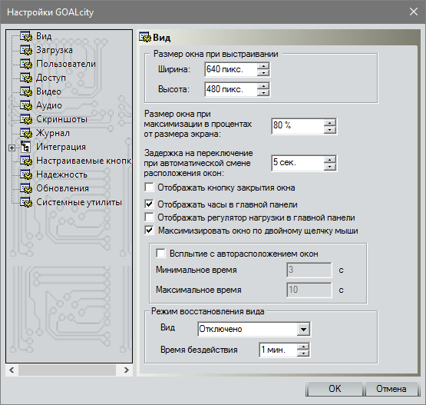Click the Отмена button
The image size is (426, 405).
point(391,389)
